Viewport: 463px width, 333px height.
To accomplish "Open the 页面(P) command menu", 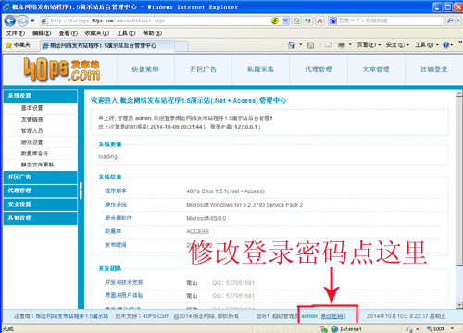I will tap(369, 45).
